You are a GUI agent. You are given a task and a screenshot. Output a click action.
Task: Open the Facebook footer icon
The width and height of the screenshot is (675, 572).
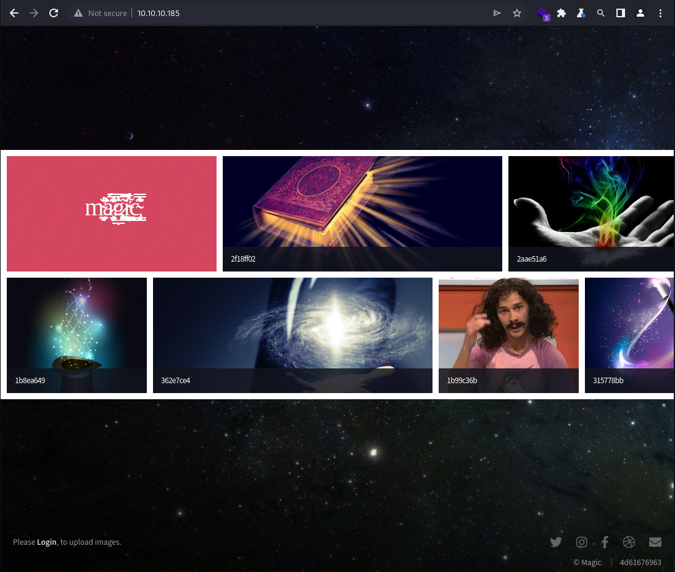(x=605, y=542)
